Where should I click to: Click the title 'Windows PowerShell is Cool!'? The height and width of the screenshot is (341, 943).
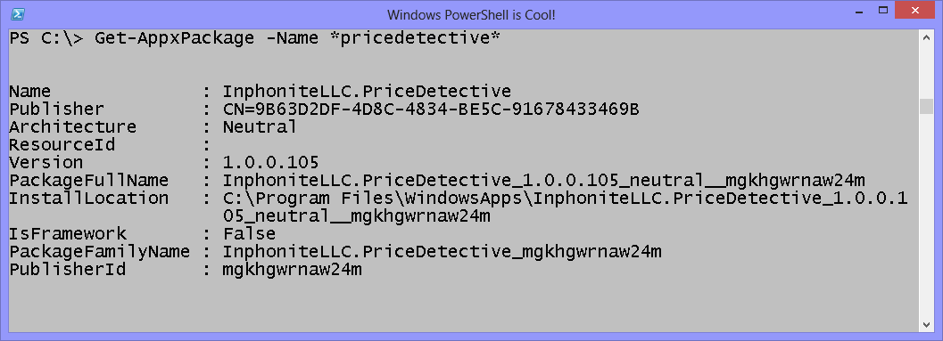pos(471,14)
